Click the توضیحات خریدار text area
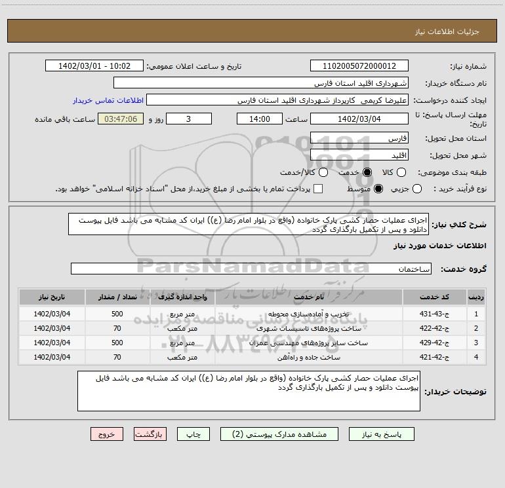The width and height of the screenshot is (505, 488). click(249, 391)
